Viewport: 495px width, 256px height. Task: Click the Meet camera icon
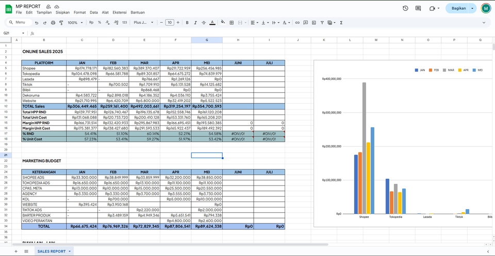click(432, 9)
